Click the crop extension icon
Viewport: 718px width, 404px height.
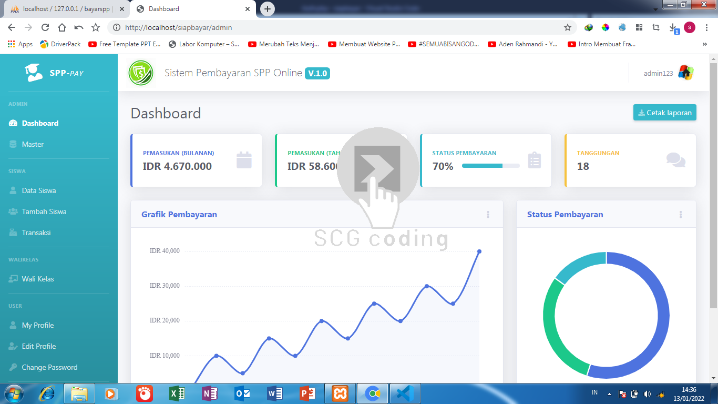click(656, 27)
